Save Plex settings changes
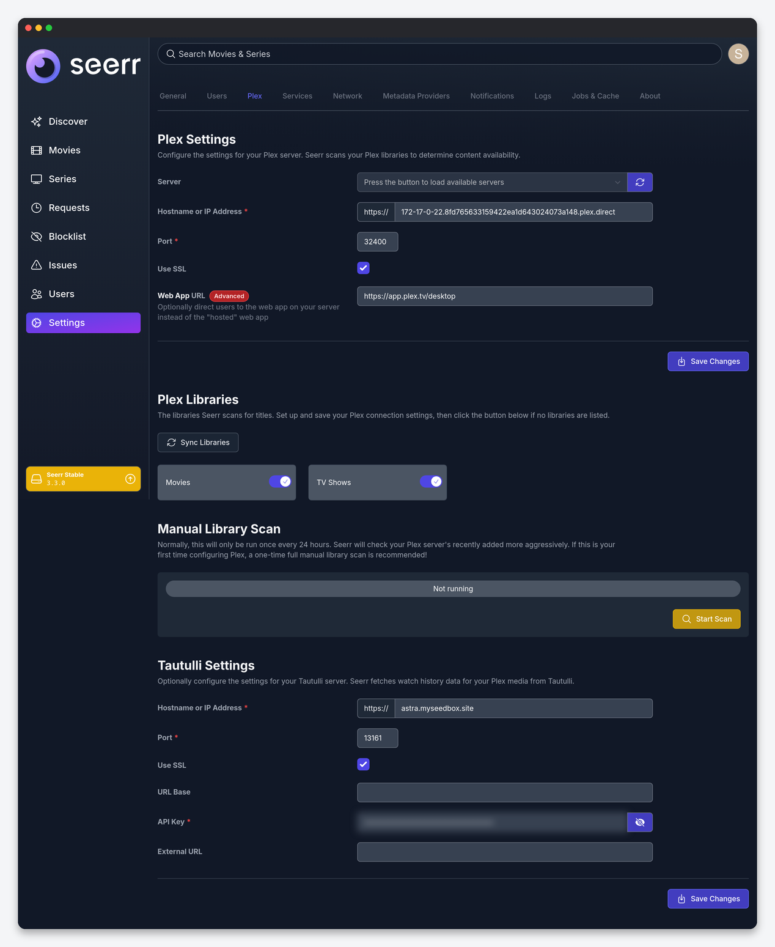Viewport: 775px width, 947px height. 708,361
